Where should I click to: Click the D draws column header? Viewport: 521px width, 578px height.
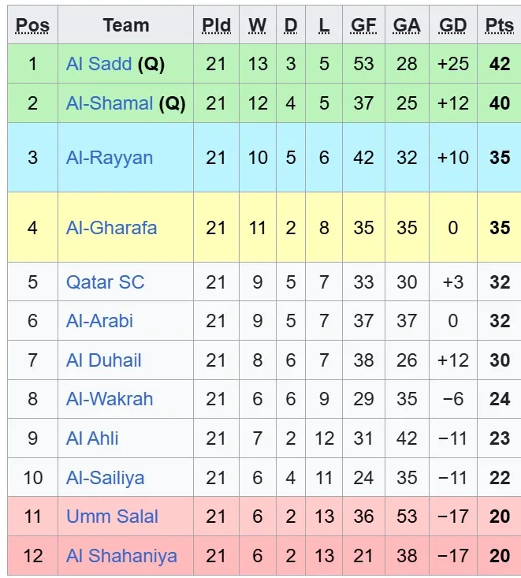pyautogui.click(x=291, y=25)
